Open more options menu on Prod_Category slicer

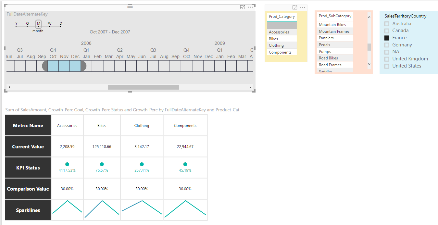[x=303, y=7]
